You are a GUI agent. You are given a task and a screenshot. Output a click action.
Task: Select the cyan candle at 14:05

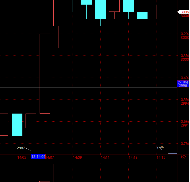17,124
